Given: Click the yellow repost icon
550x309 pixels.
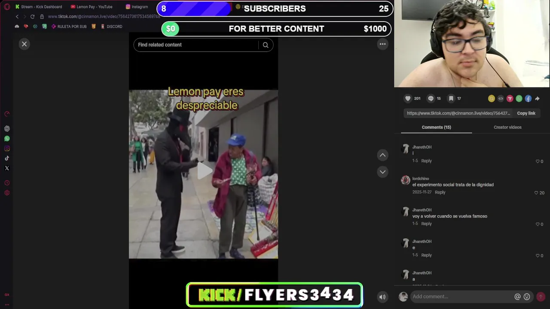Looking at the screenshot, I should 492,99.
